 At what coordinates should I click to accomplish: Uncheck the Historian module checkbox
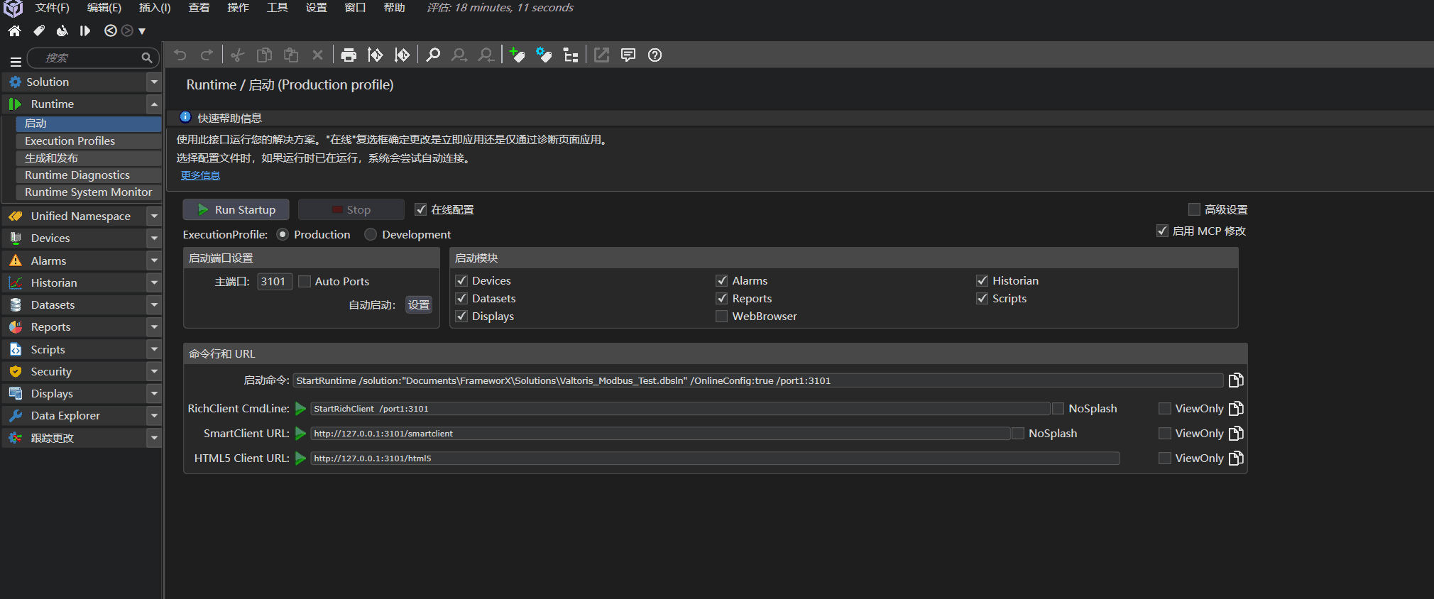982,280
